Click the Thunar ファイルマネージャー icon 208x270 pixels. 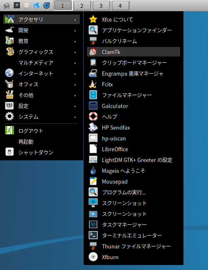(x=93, y=246)
